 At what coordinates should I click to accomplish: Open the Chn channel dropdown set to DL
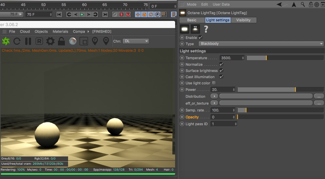pos(136,41)
